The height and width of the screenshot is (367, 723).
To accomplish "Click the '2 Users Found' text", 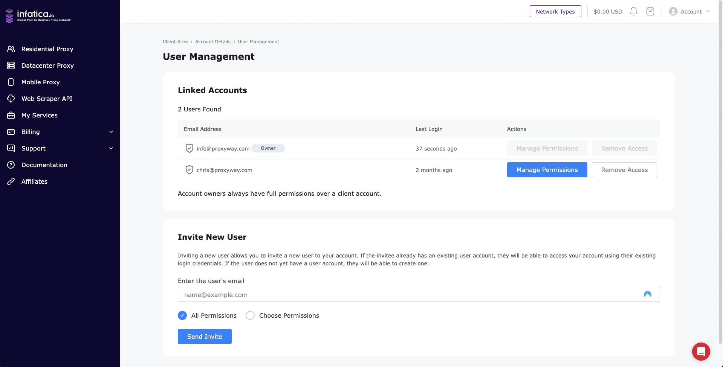I will click(200, 109).
